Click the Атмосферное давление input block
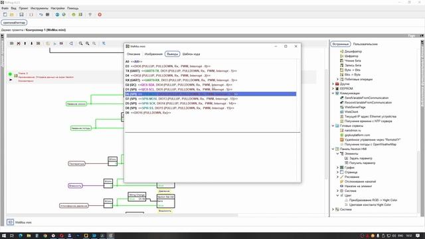Viewport: 425px width, 239px height. point(74,206)
